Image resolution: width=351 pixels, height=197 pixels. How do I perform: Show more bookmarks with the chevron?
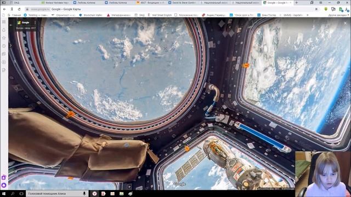307,15
